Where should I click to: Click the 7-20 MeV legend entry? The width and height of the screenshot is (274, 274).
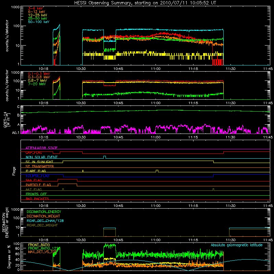(x=37, y=84)
